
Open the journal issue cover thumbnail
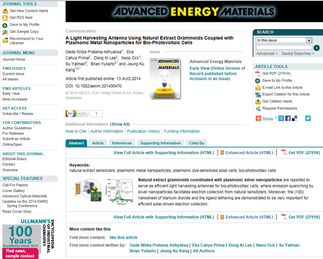166,78
